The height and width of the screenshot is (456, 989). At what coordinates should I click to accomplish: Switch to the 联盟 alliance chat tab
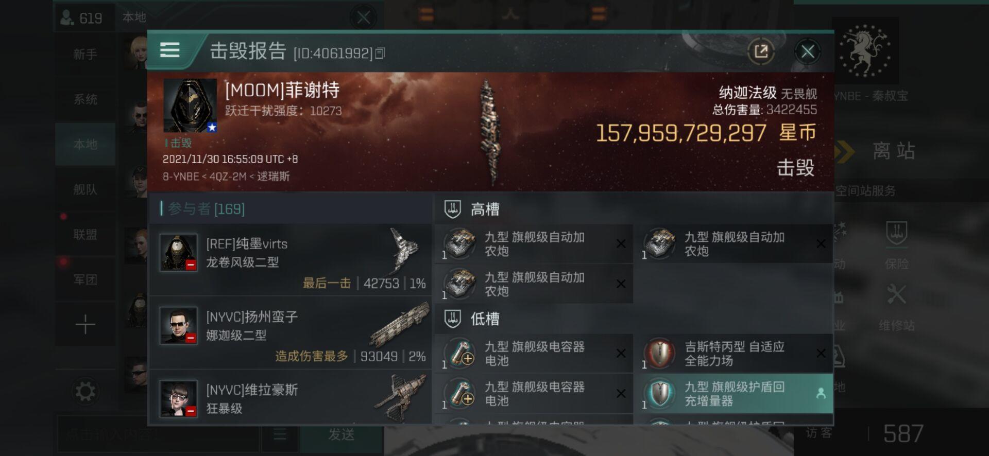click(85, 235)
